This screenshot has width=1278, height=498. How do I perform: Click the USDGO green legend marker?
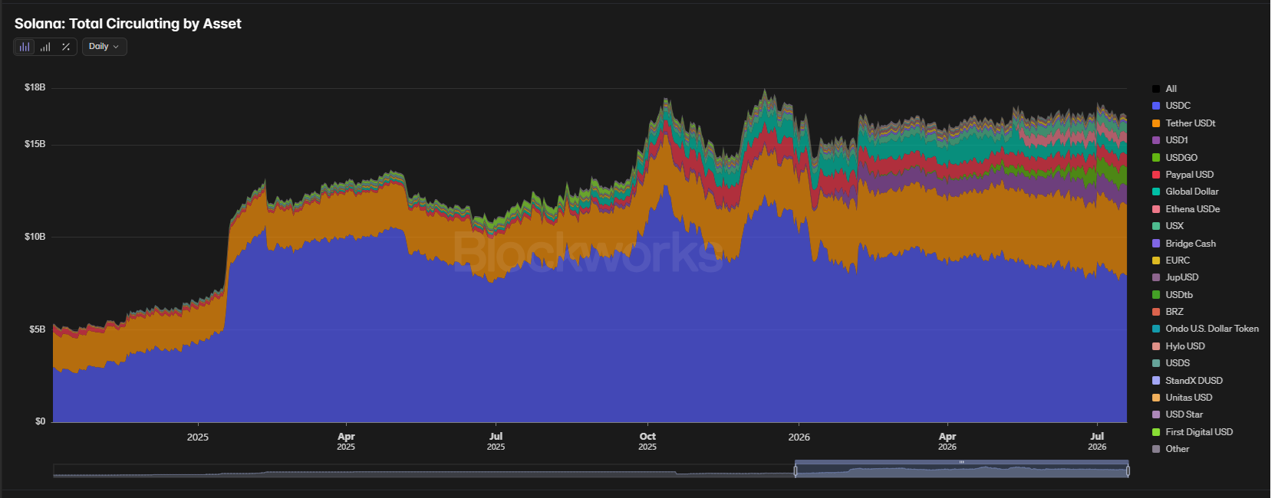pos(1156,158)
